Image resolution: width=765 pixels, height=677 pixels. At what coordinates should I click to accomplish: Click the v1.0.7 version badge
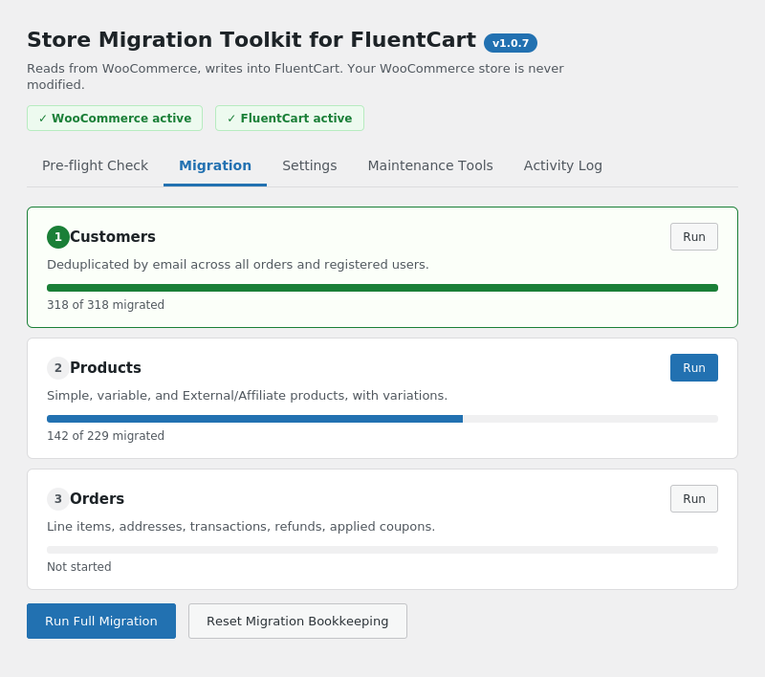(x=511, y=43)
